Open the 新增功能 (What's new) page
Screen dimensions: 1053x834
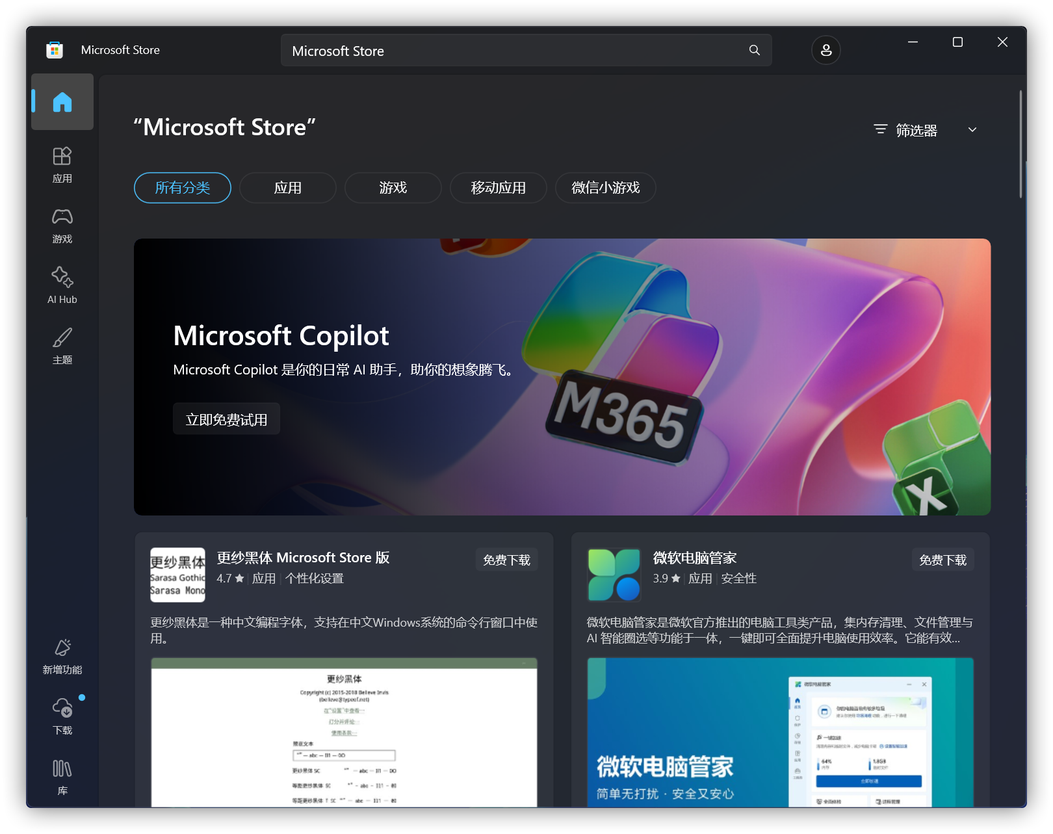coord(62,656)
